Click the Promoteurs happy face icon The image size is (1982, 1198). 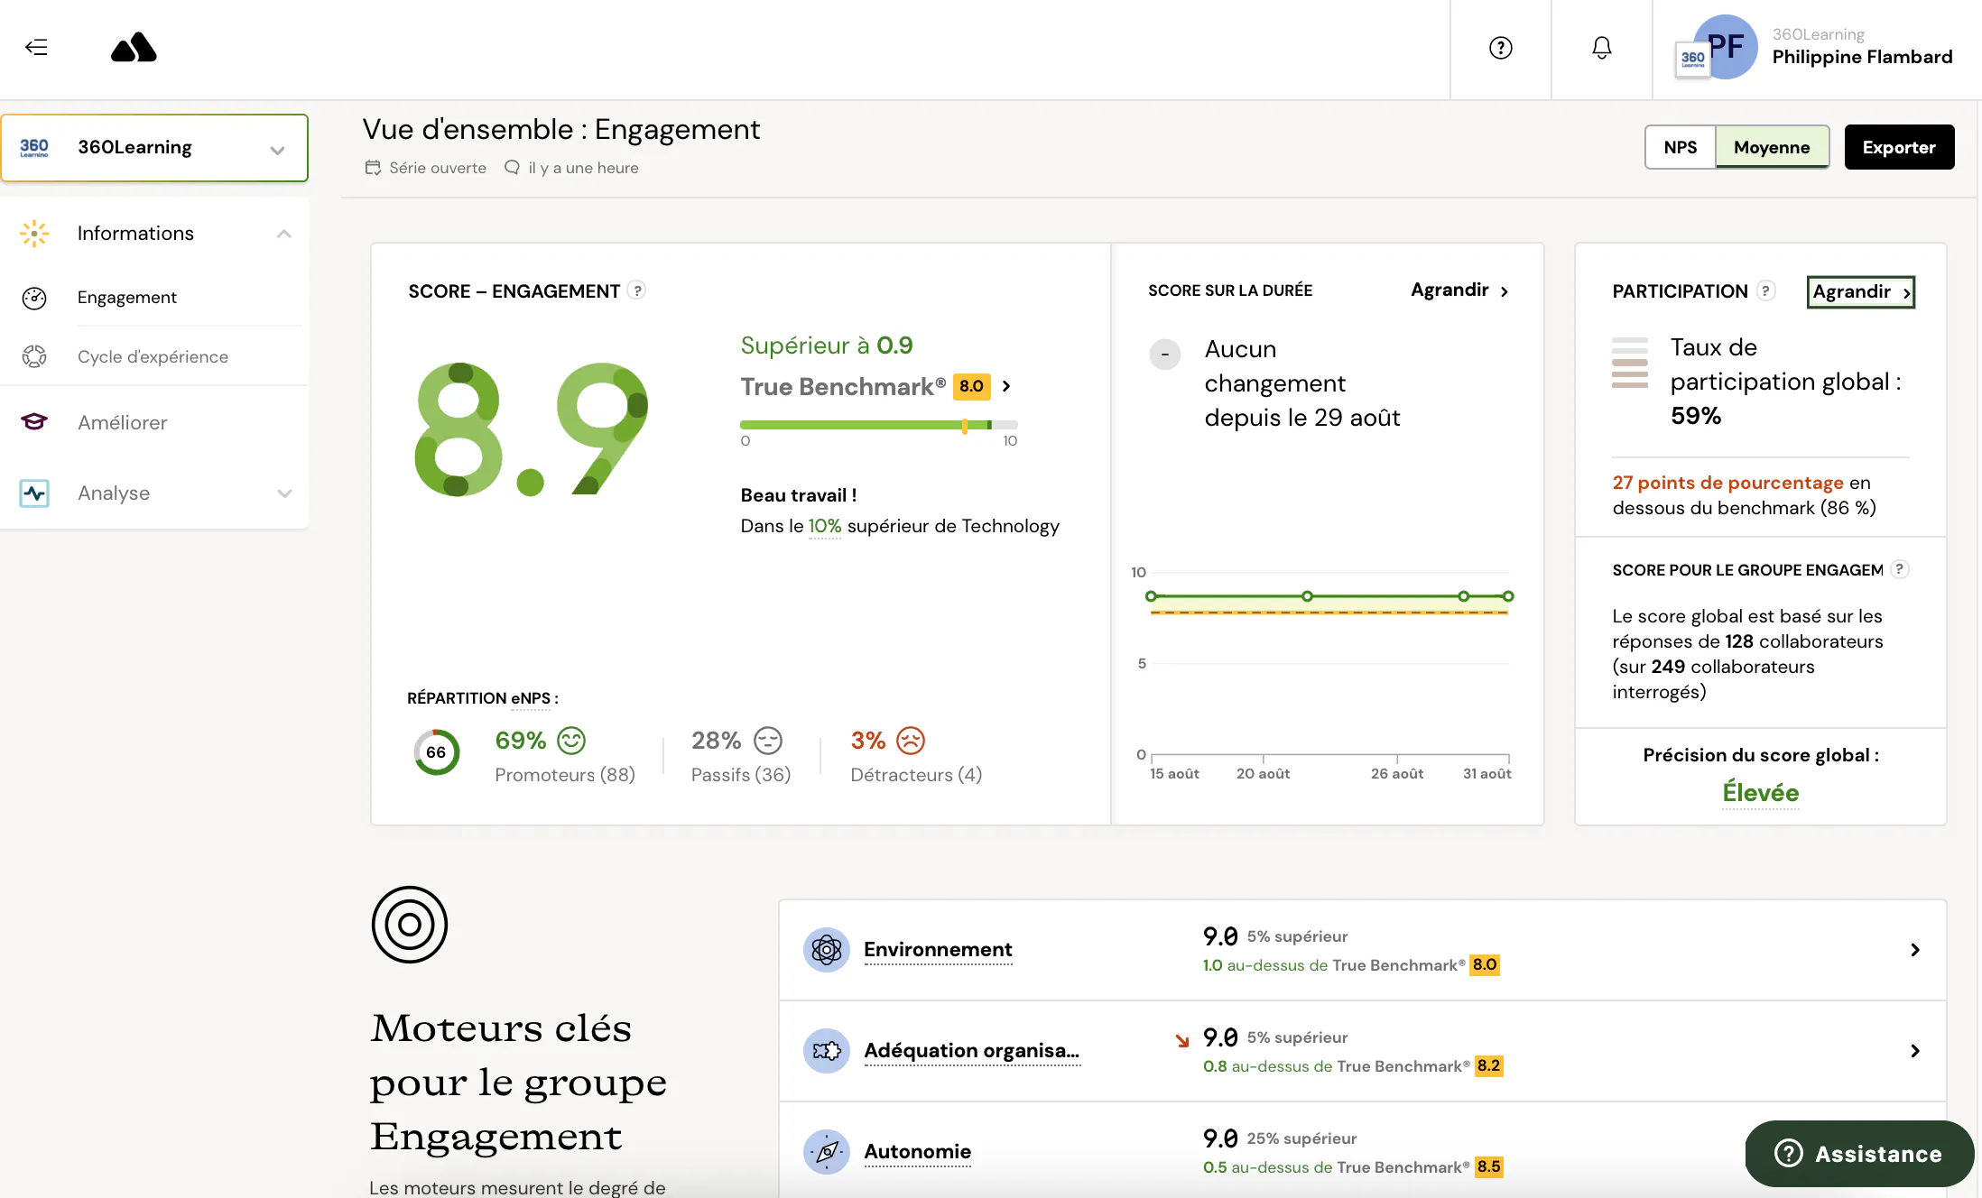click(571, 741)
